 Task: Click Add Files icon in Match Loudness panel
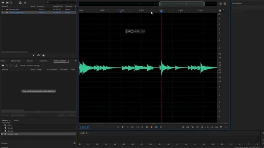[x=3, y=65]
